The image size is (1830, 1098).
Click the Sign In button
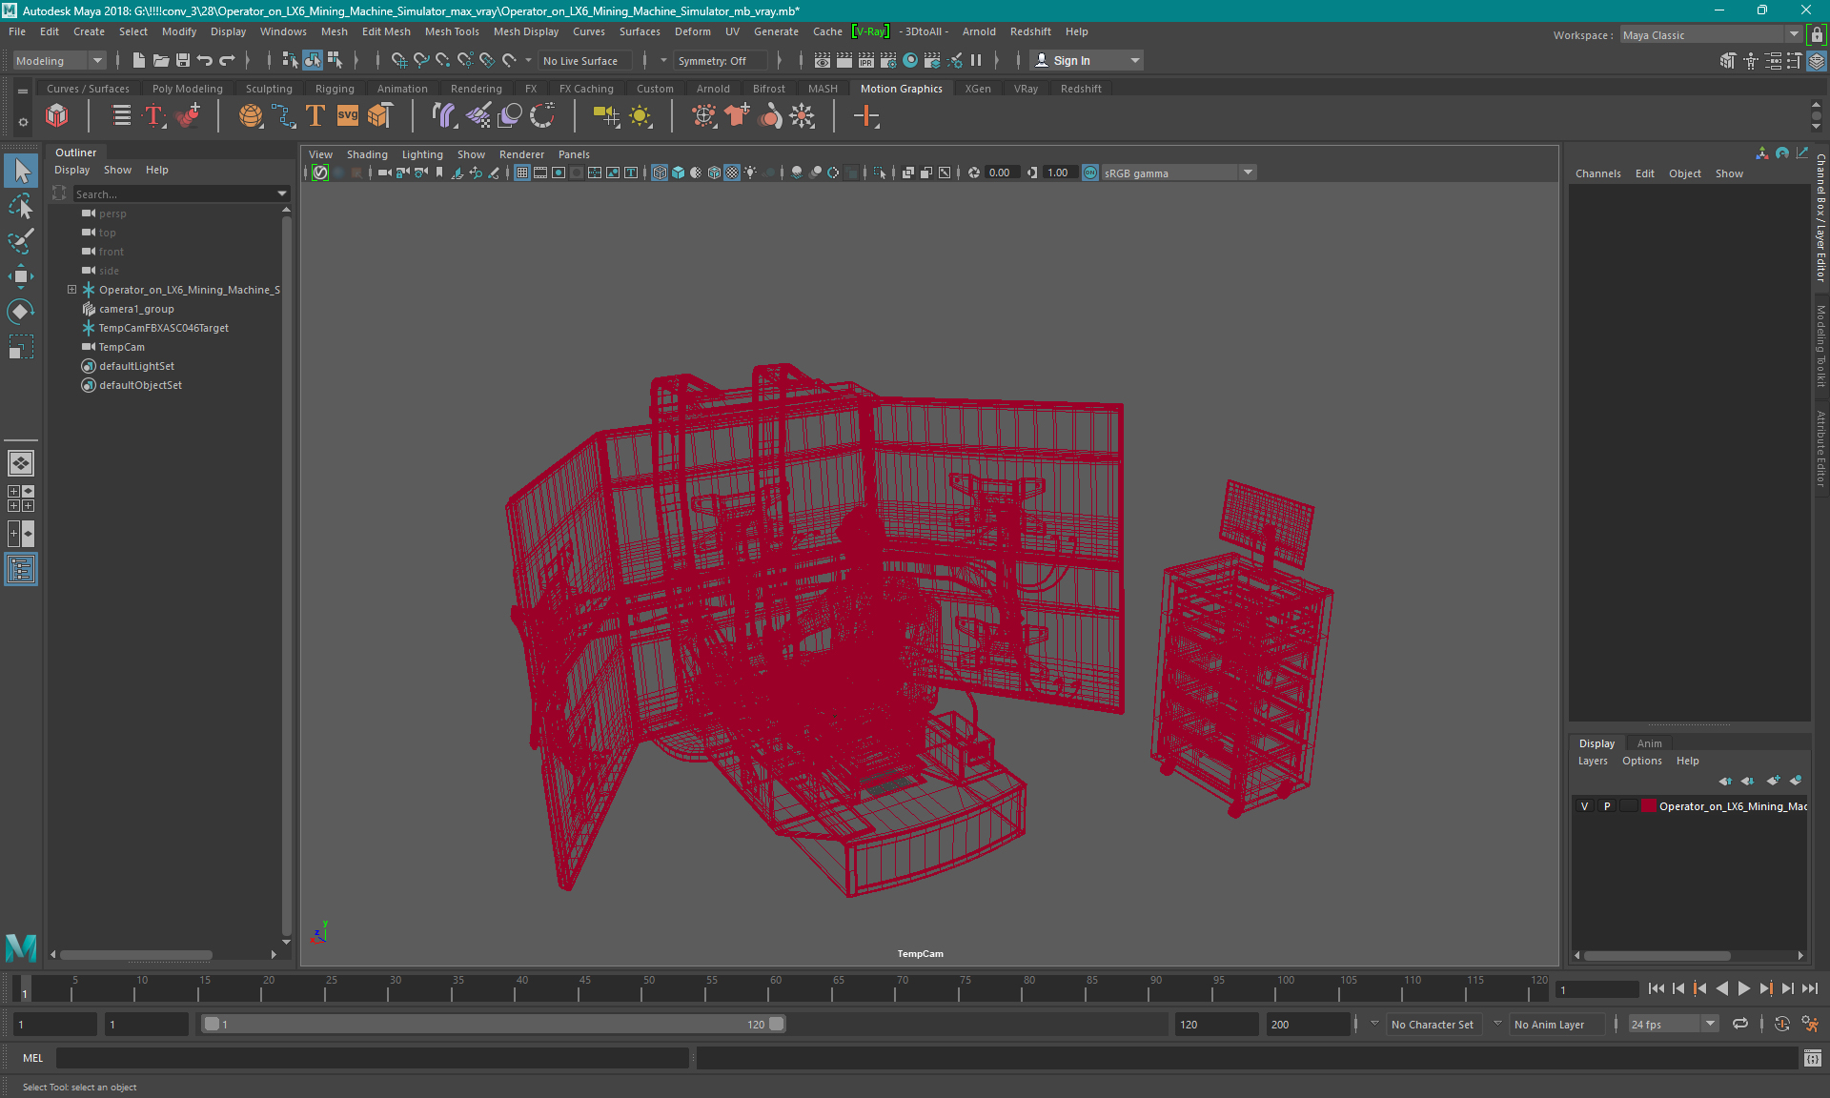coord(1071,60)
